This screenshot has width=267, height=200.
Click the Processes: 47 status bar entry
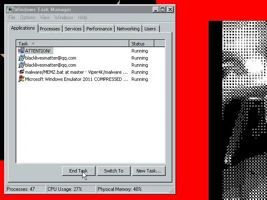pyautogui.click(x=25, y=189)
